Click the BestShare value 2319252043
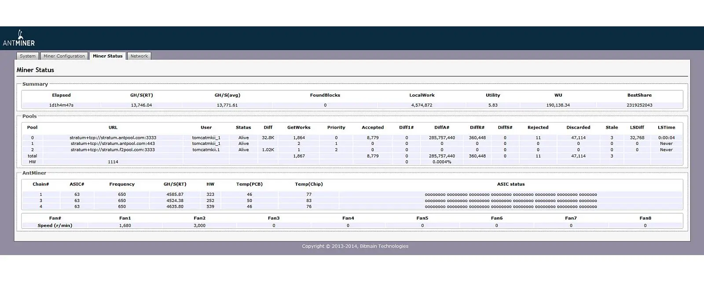 [639, 105]
